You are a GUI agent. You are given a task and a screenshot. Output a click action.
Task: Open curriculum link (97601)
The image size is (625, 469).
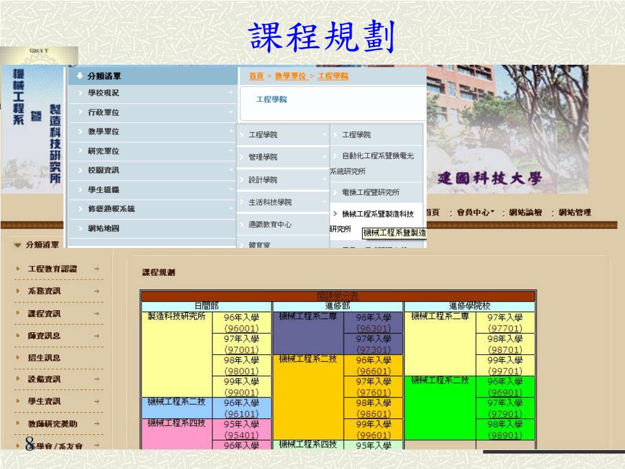coord(374,393)
